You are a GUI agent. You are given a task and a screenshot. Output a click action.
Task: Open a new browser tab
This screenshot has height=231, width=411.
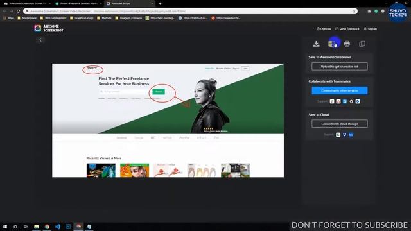click(x=160, y=4)
